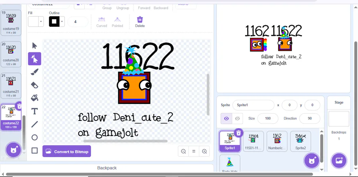Screen dimensions: 358x177
Task: Delete costume22 with its X badge
Action: tap(19, 107)
